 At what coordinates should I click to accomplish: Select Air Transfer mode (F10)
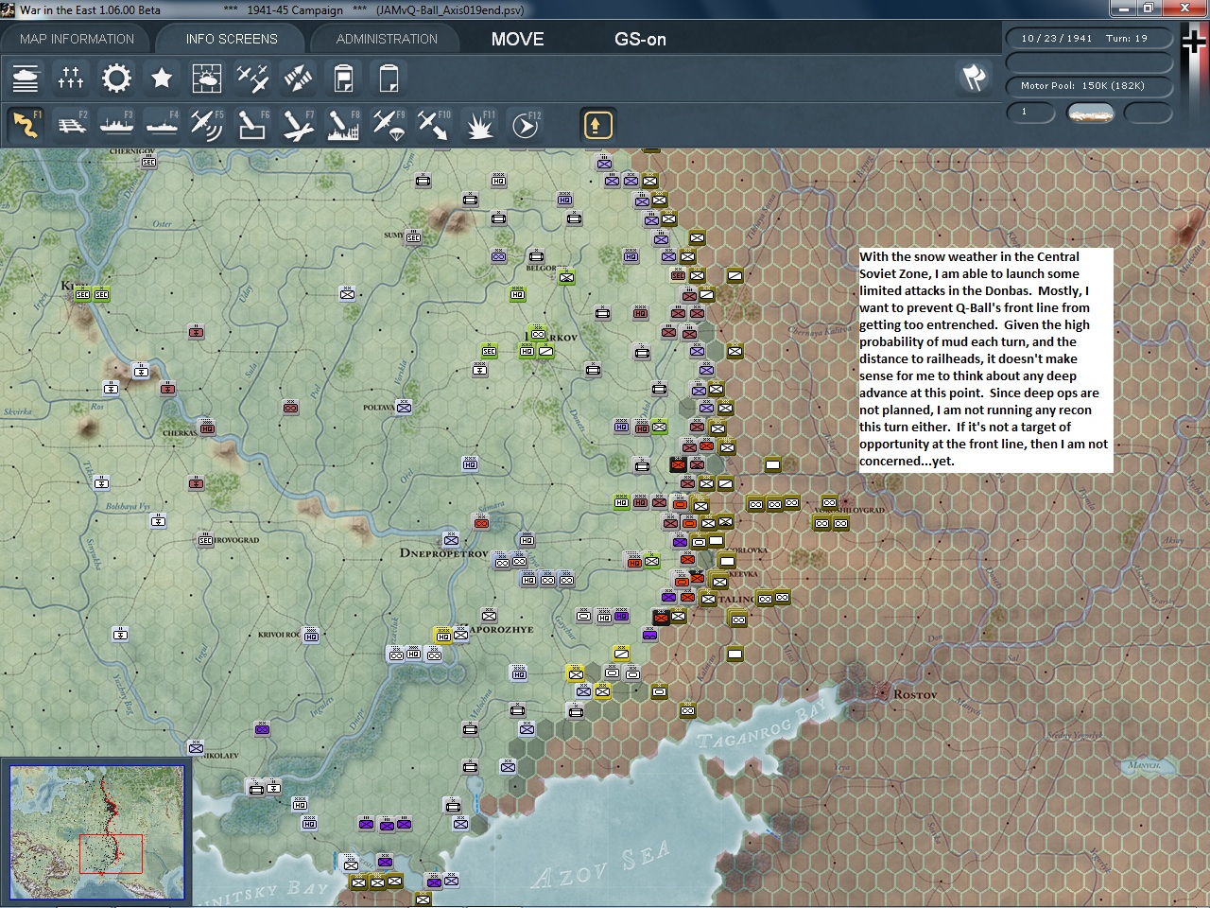(434, 125)
